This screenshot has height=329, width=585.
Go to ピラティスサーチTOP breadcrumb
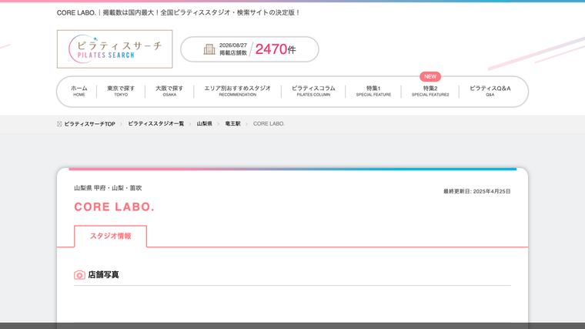point(89,124)
